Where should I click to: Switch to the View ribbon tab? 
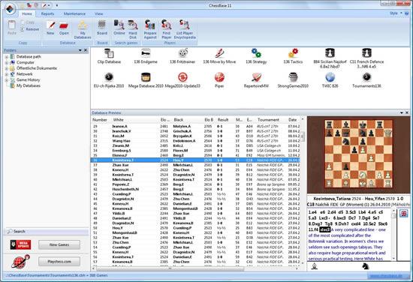pyautogui.click(x=99, y=13)
